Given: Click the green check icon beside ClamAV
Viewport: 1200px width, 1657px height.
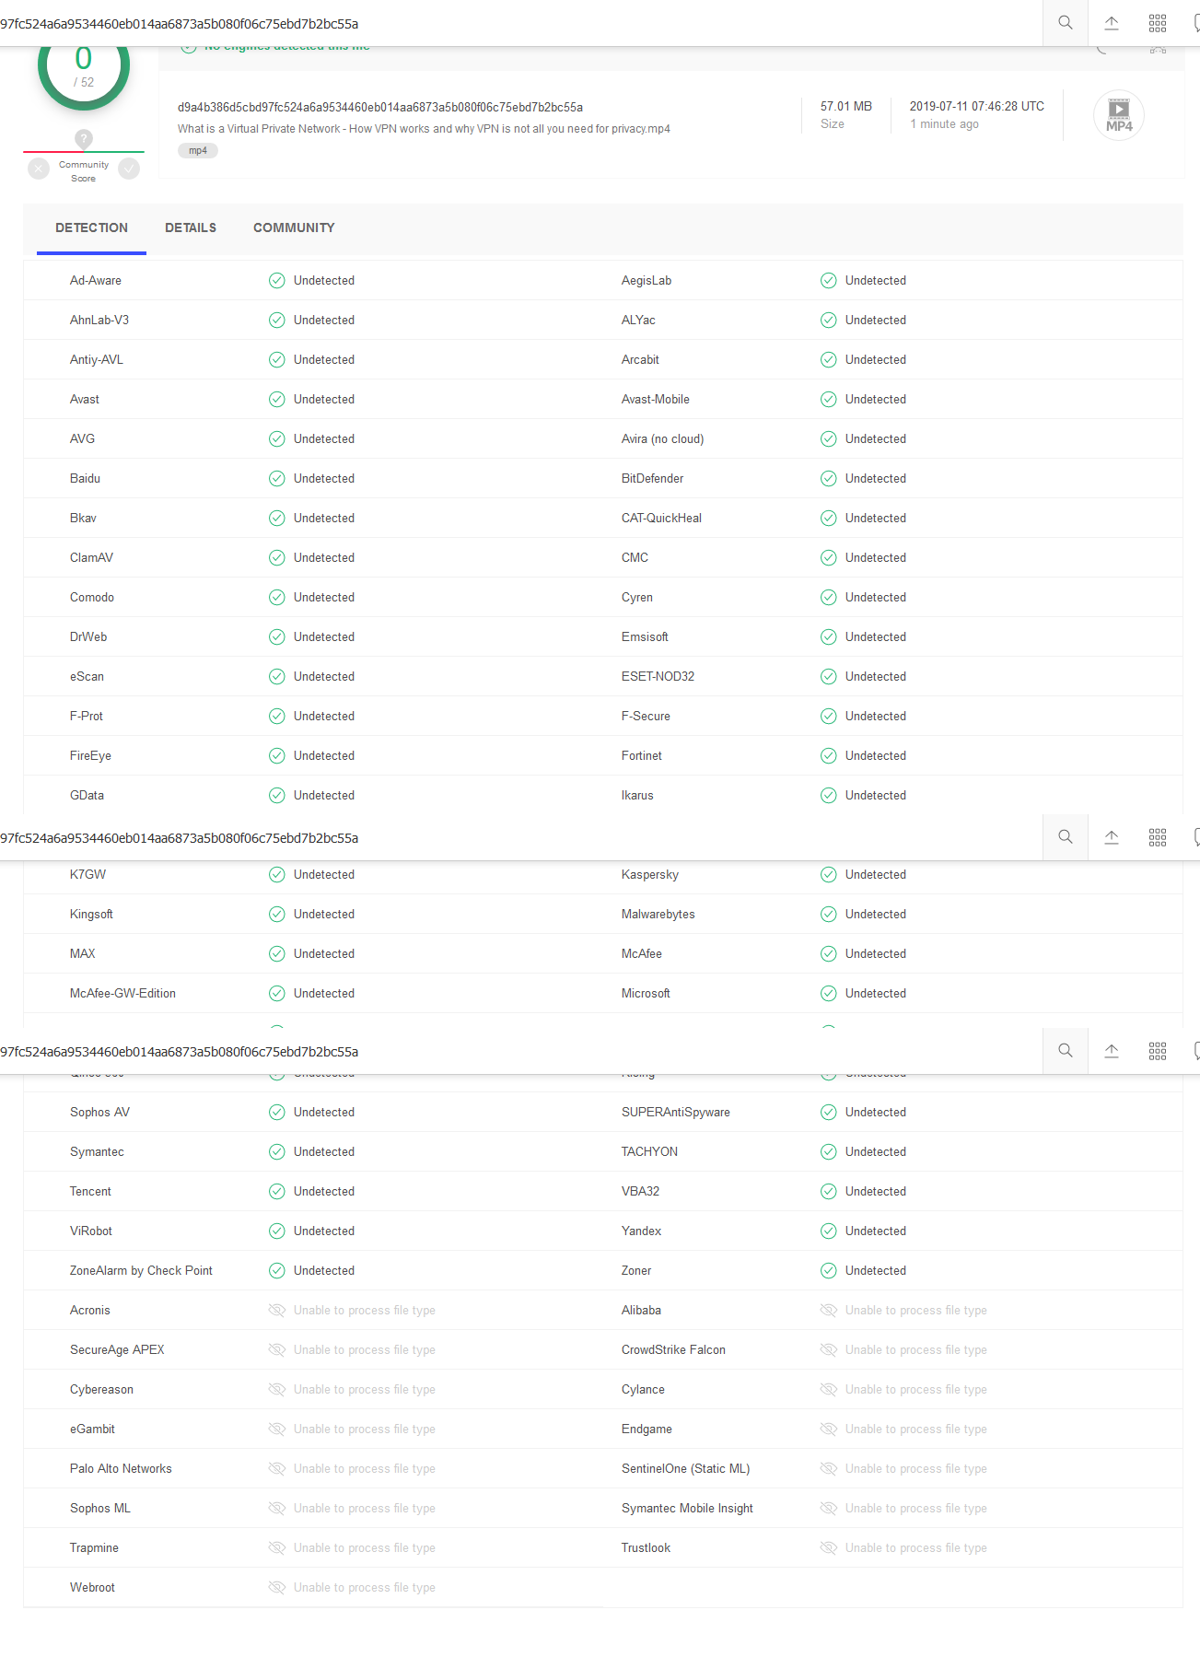Looking at the screenshot, I should (x=277, y=558).
